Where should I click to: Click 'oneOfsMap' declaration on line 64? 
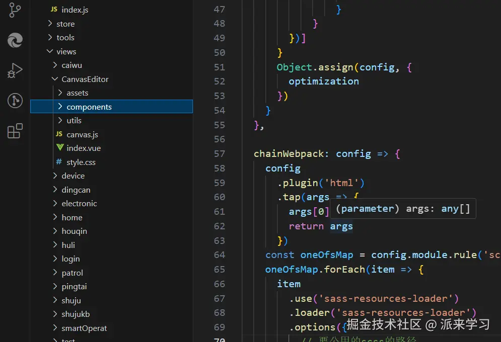327,255
